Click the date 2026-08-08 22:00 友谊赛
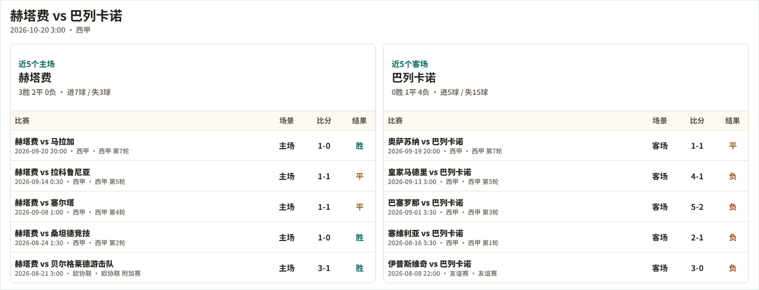 pyautogui.click(x=442, y=274)
